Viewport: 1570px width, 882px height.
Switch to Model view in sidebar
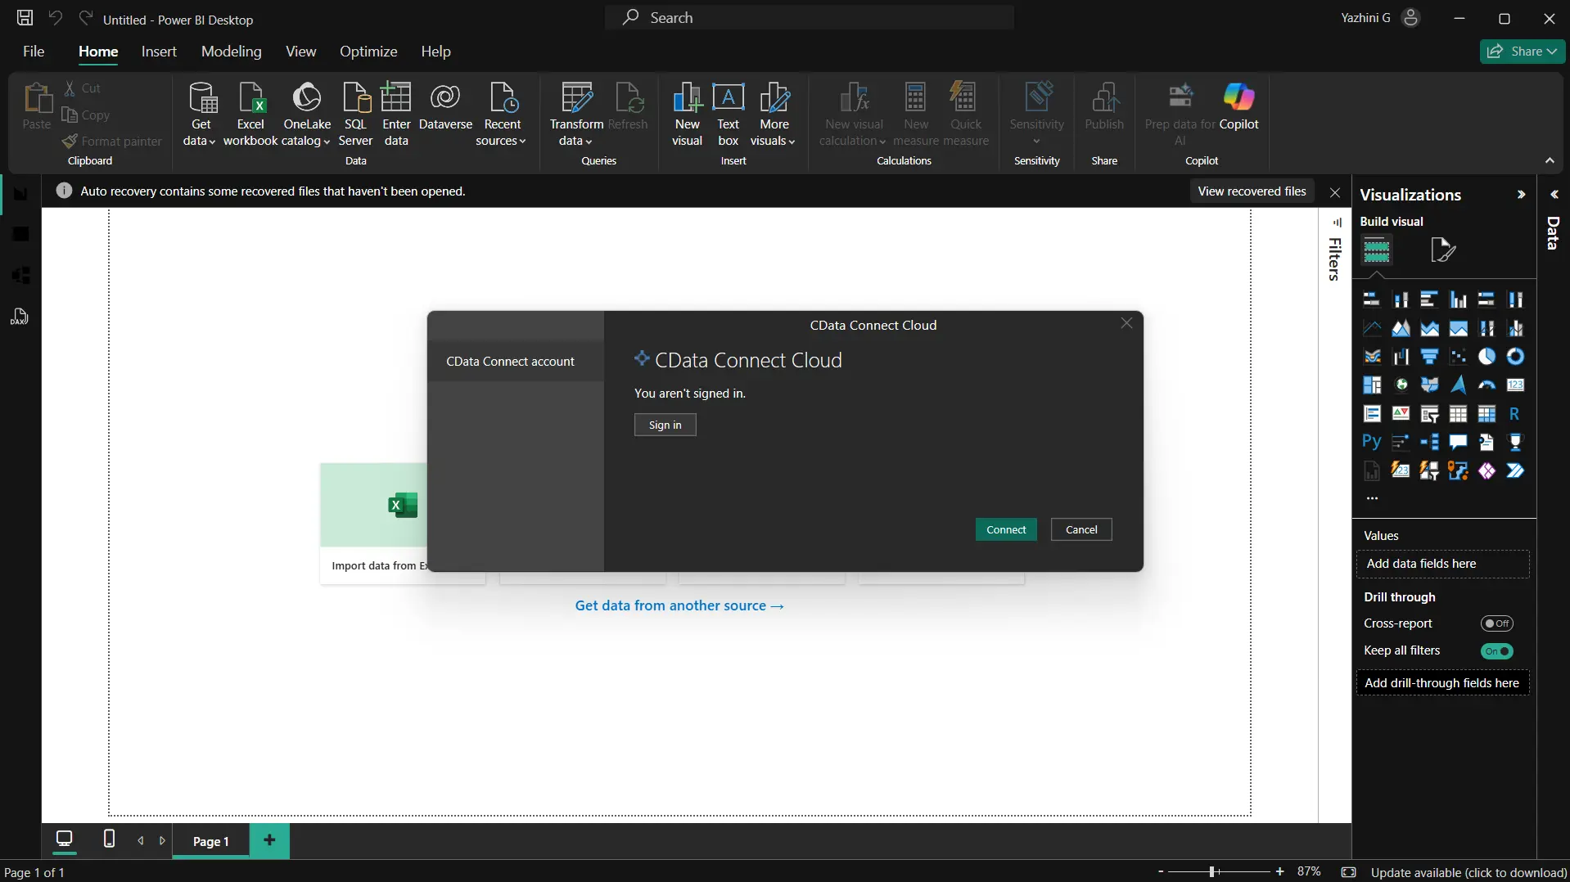[20, 275]
